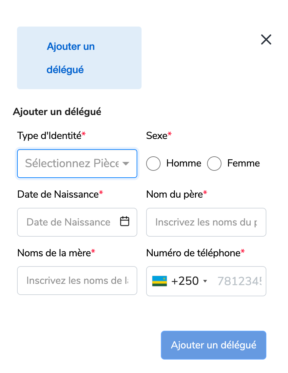Click the Nom du père input field
Image resolution: width=288 pixels, height=373 pixels.
(206, 222)
